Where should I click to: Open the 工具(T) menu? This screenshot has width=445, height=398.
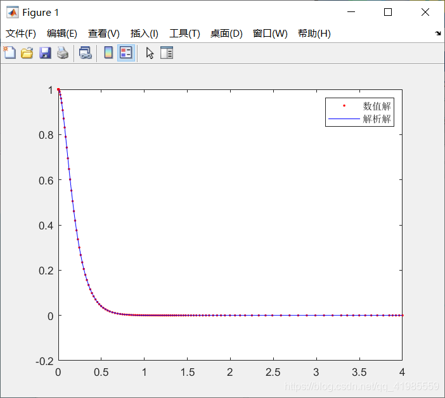click(x=184, y=34)
